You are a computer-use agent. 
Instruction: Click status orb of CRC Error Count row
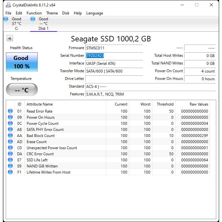tap(10, 154)
